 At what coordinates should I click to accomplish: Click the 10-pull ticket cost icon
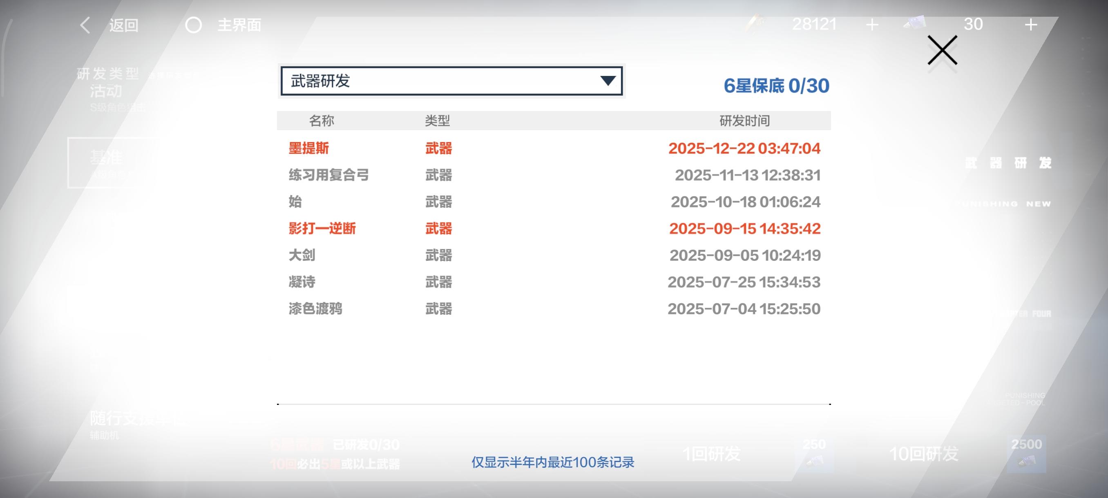(1026, 461)
